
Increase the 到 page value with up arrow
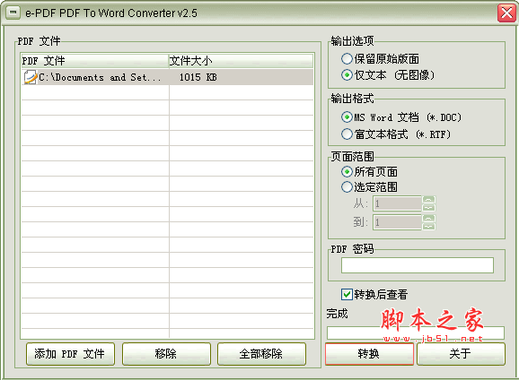tap(429, 219)
